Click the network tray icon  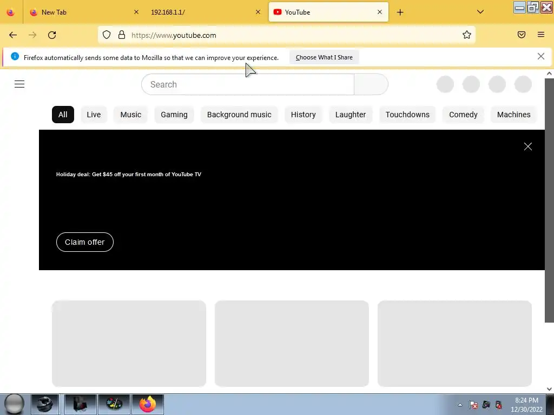point(486,405)
